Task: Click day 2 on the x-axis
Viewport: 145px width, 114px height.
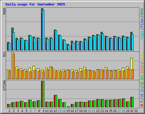Action: pos(14,111)
